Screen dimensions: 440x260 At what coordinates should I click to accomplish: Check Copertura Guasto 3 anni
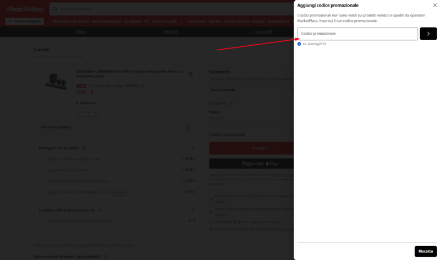42,170
